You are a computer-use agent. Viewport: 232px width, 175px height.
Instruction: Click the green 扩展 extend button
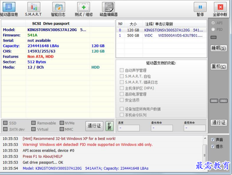click(x=109, y=126)
